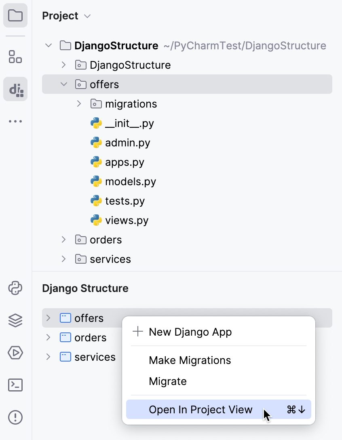Select the Structure tool window icon
The height and width of the screenshot is (440, 342).
pyautogui.click(x=15, y=57)
